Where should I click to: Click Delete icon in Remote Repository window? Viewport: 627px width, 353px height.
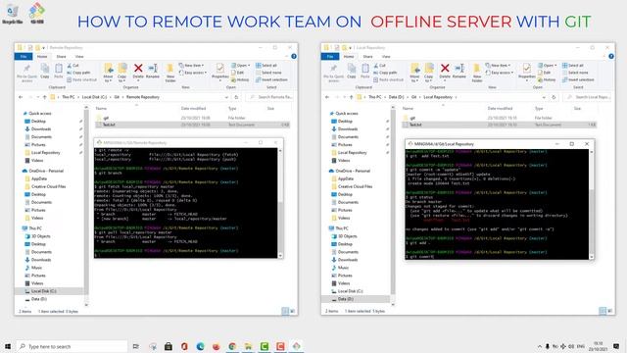[138, 71]
